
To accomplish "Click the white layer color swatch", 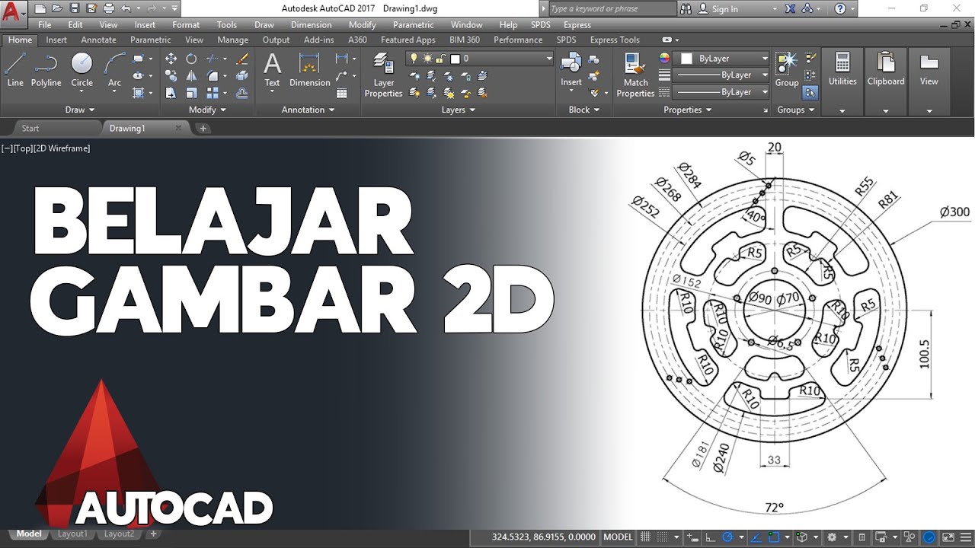I will point(456,59).
